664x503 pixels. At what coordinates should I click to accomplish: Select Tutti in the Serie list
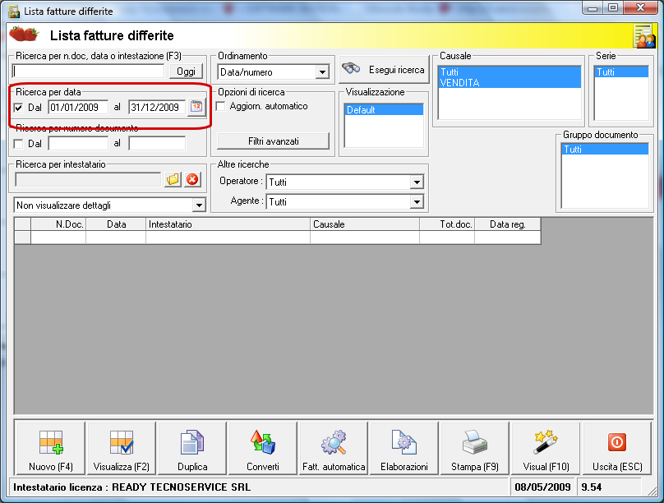[621, 72]
